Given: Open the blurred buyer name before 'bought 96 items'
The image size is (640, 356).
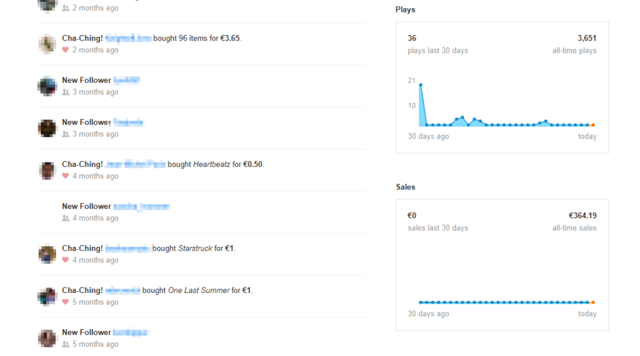Looking at the screenshot, I should [128, 39].
